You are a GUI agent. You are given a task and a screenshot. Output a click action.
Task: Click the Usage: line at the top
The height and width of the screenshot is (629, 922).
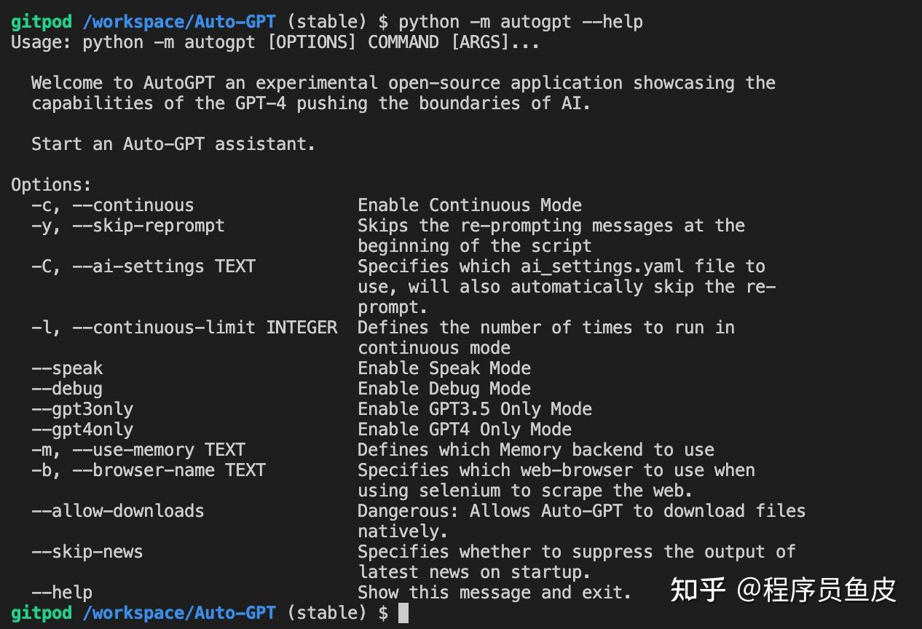coord(275,42)
